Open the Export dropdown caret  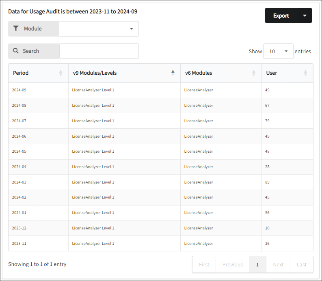305,15
